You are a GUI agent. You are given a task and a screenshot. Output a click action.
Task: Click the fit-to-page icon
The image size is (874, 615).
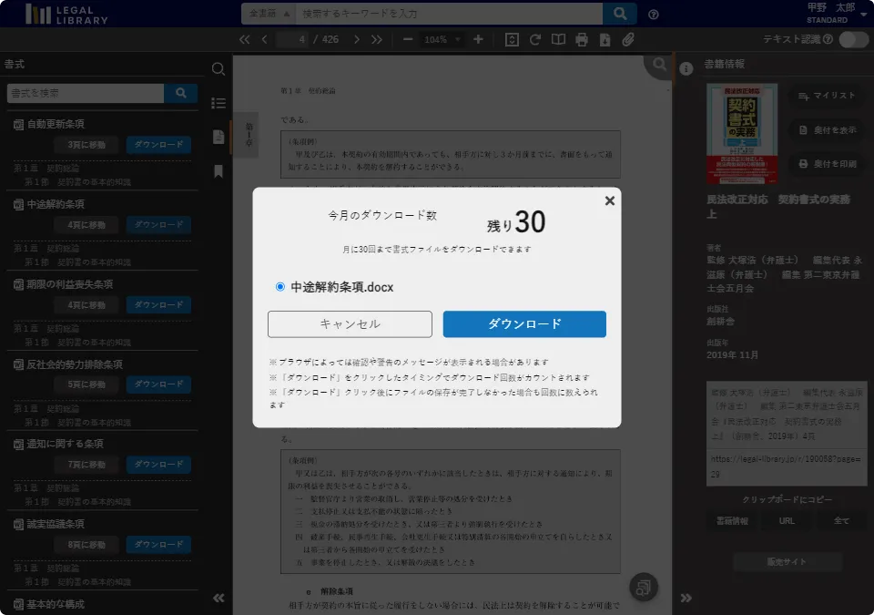(x=512, y=39)
